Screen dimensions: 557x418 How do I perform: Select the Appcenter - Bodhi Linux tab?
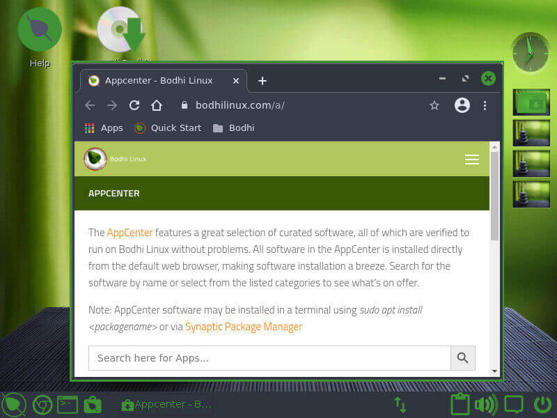tap(164, 81)
